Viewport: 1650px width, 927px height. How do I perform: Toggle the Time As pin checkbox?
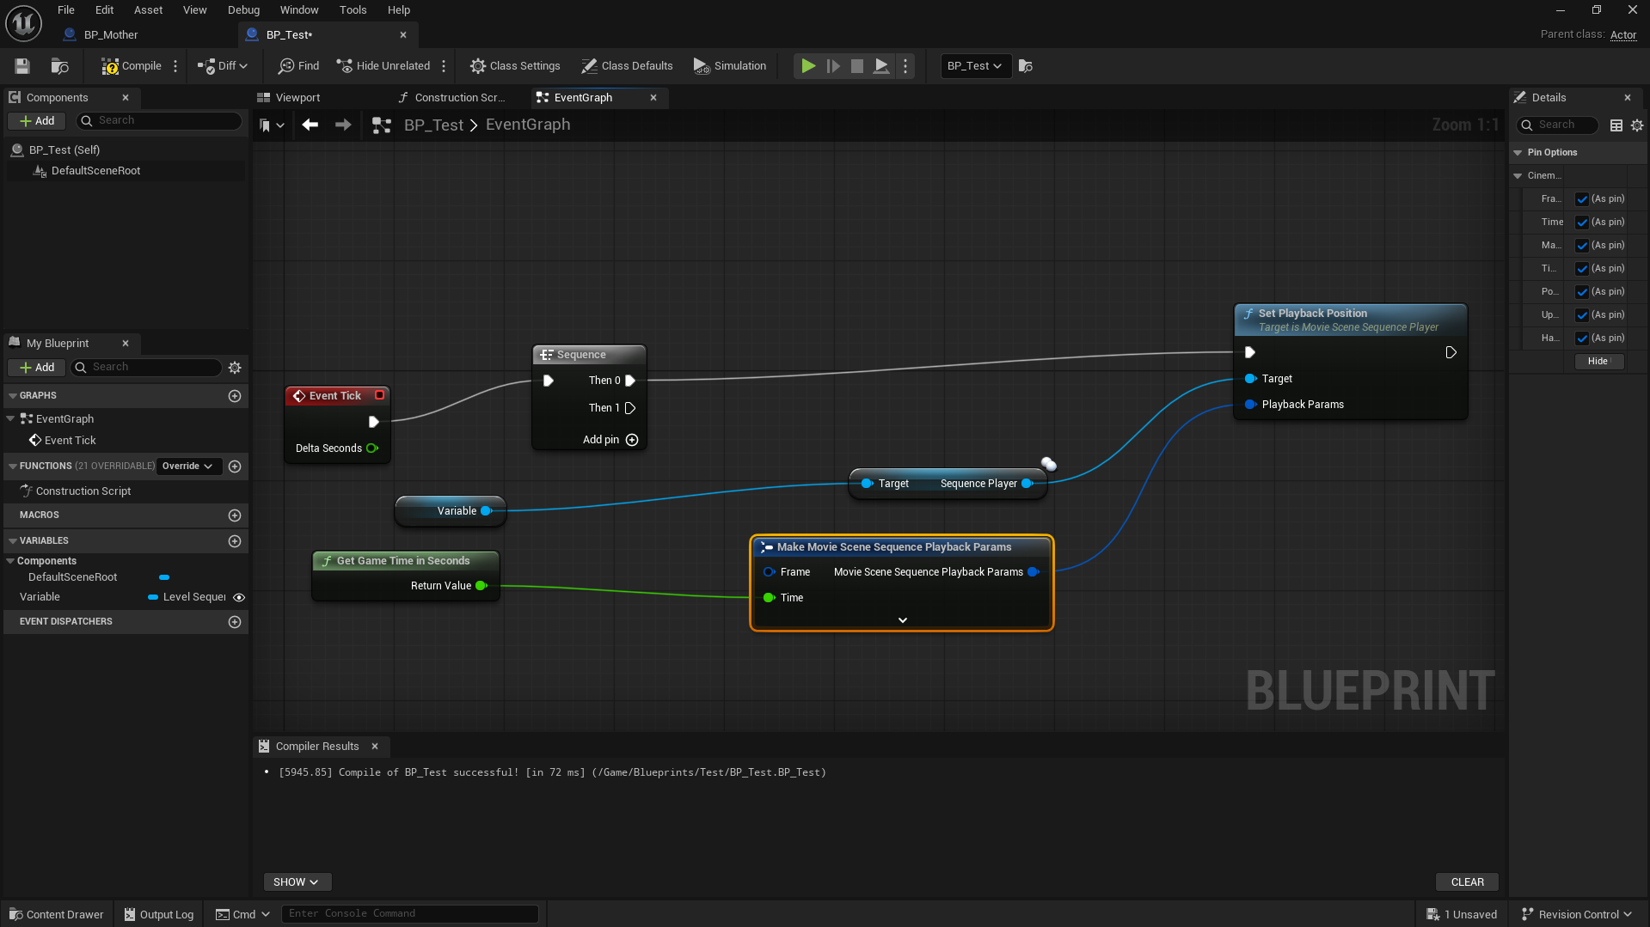[x=1582, y=223]
